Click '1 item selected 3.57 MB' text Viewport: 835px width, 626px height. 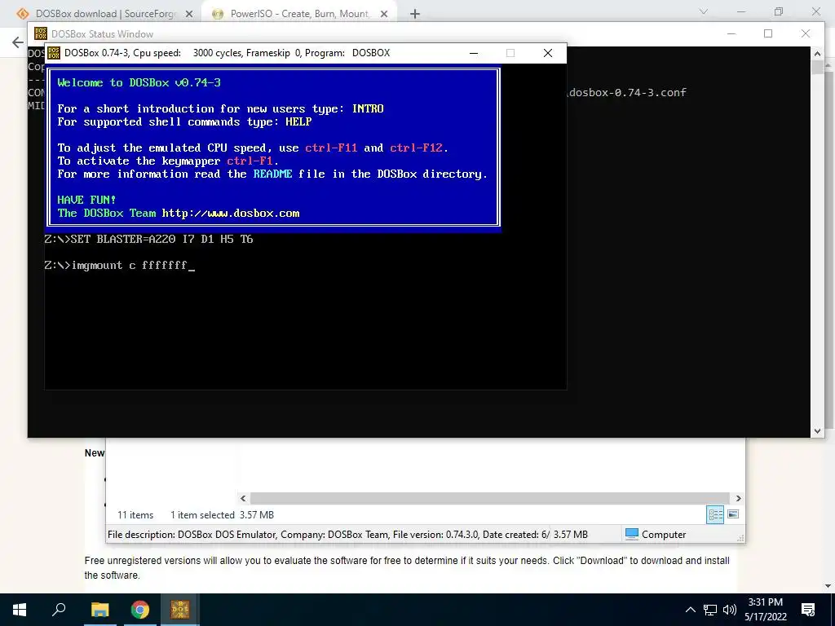(x=222, y=515)
